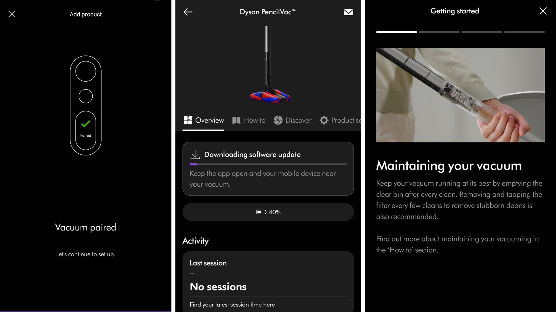Viewport: 556px width, 312px height.
Task: Tap the battery level icon
Action: pyautogui.click(x=261, y=212)
